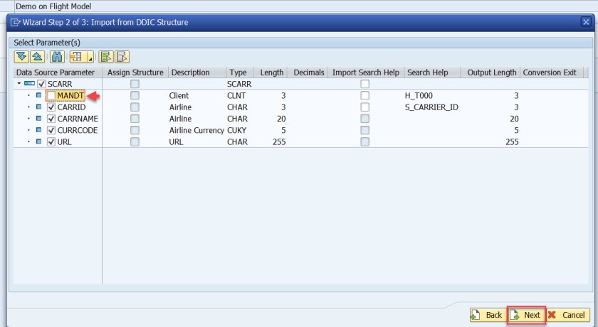
Task: Click the green Select All parameters icon
Action: pyautogui.click(x=106, y=57)
